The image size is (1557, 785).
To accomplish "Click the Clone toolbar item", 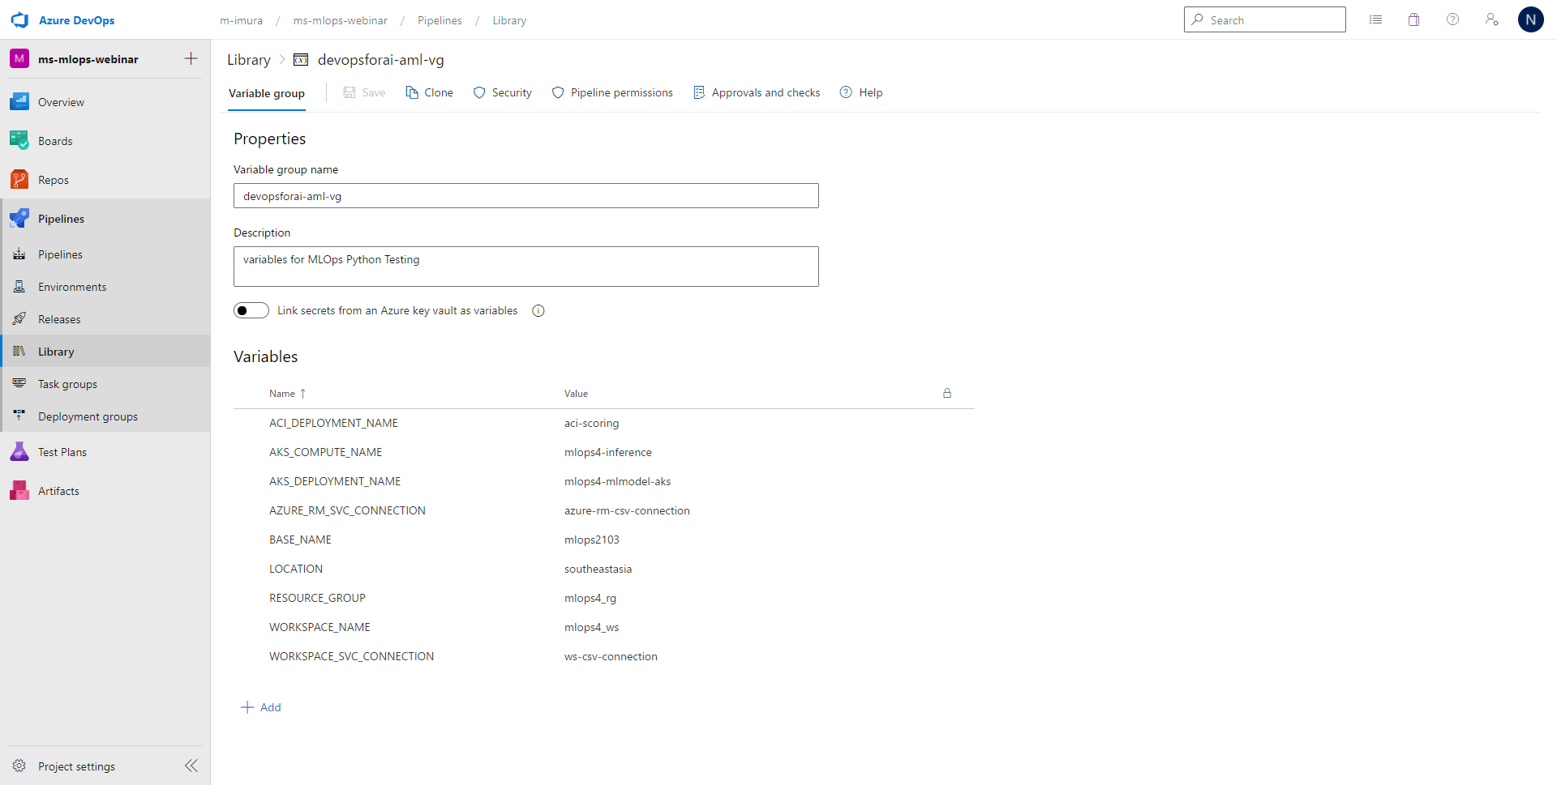I will tap(430, 93).
